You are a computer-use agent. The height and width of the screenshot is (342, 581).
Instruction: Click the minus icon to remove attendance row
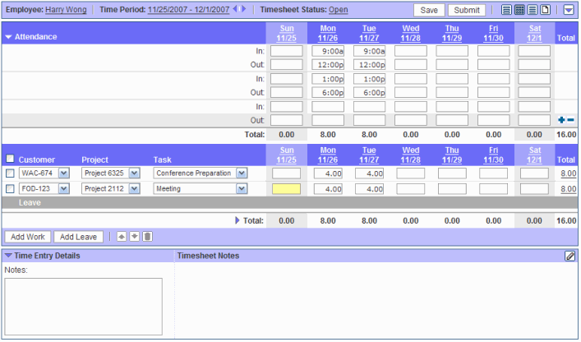[570, 120]
